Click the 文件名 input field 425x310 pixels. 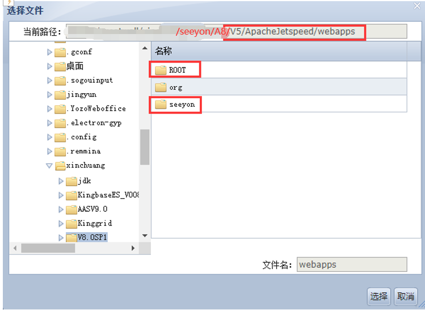352,265
